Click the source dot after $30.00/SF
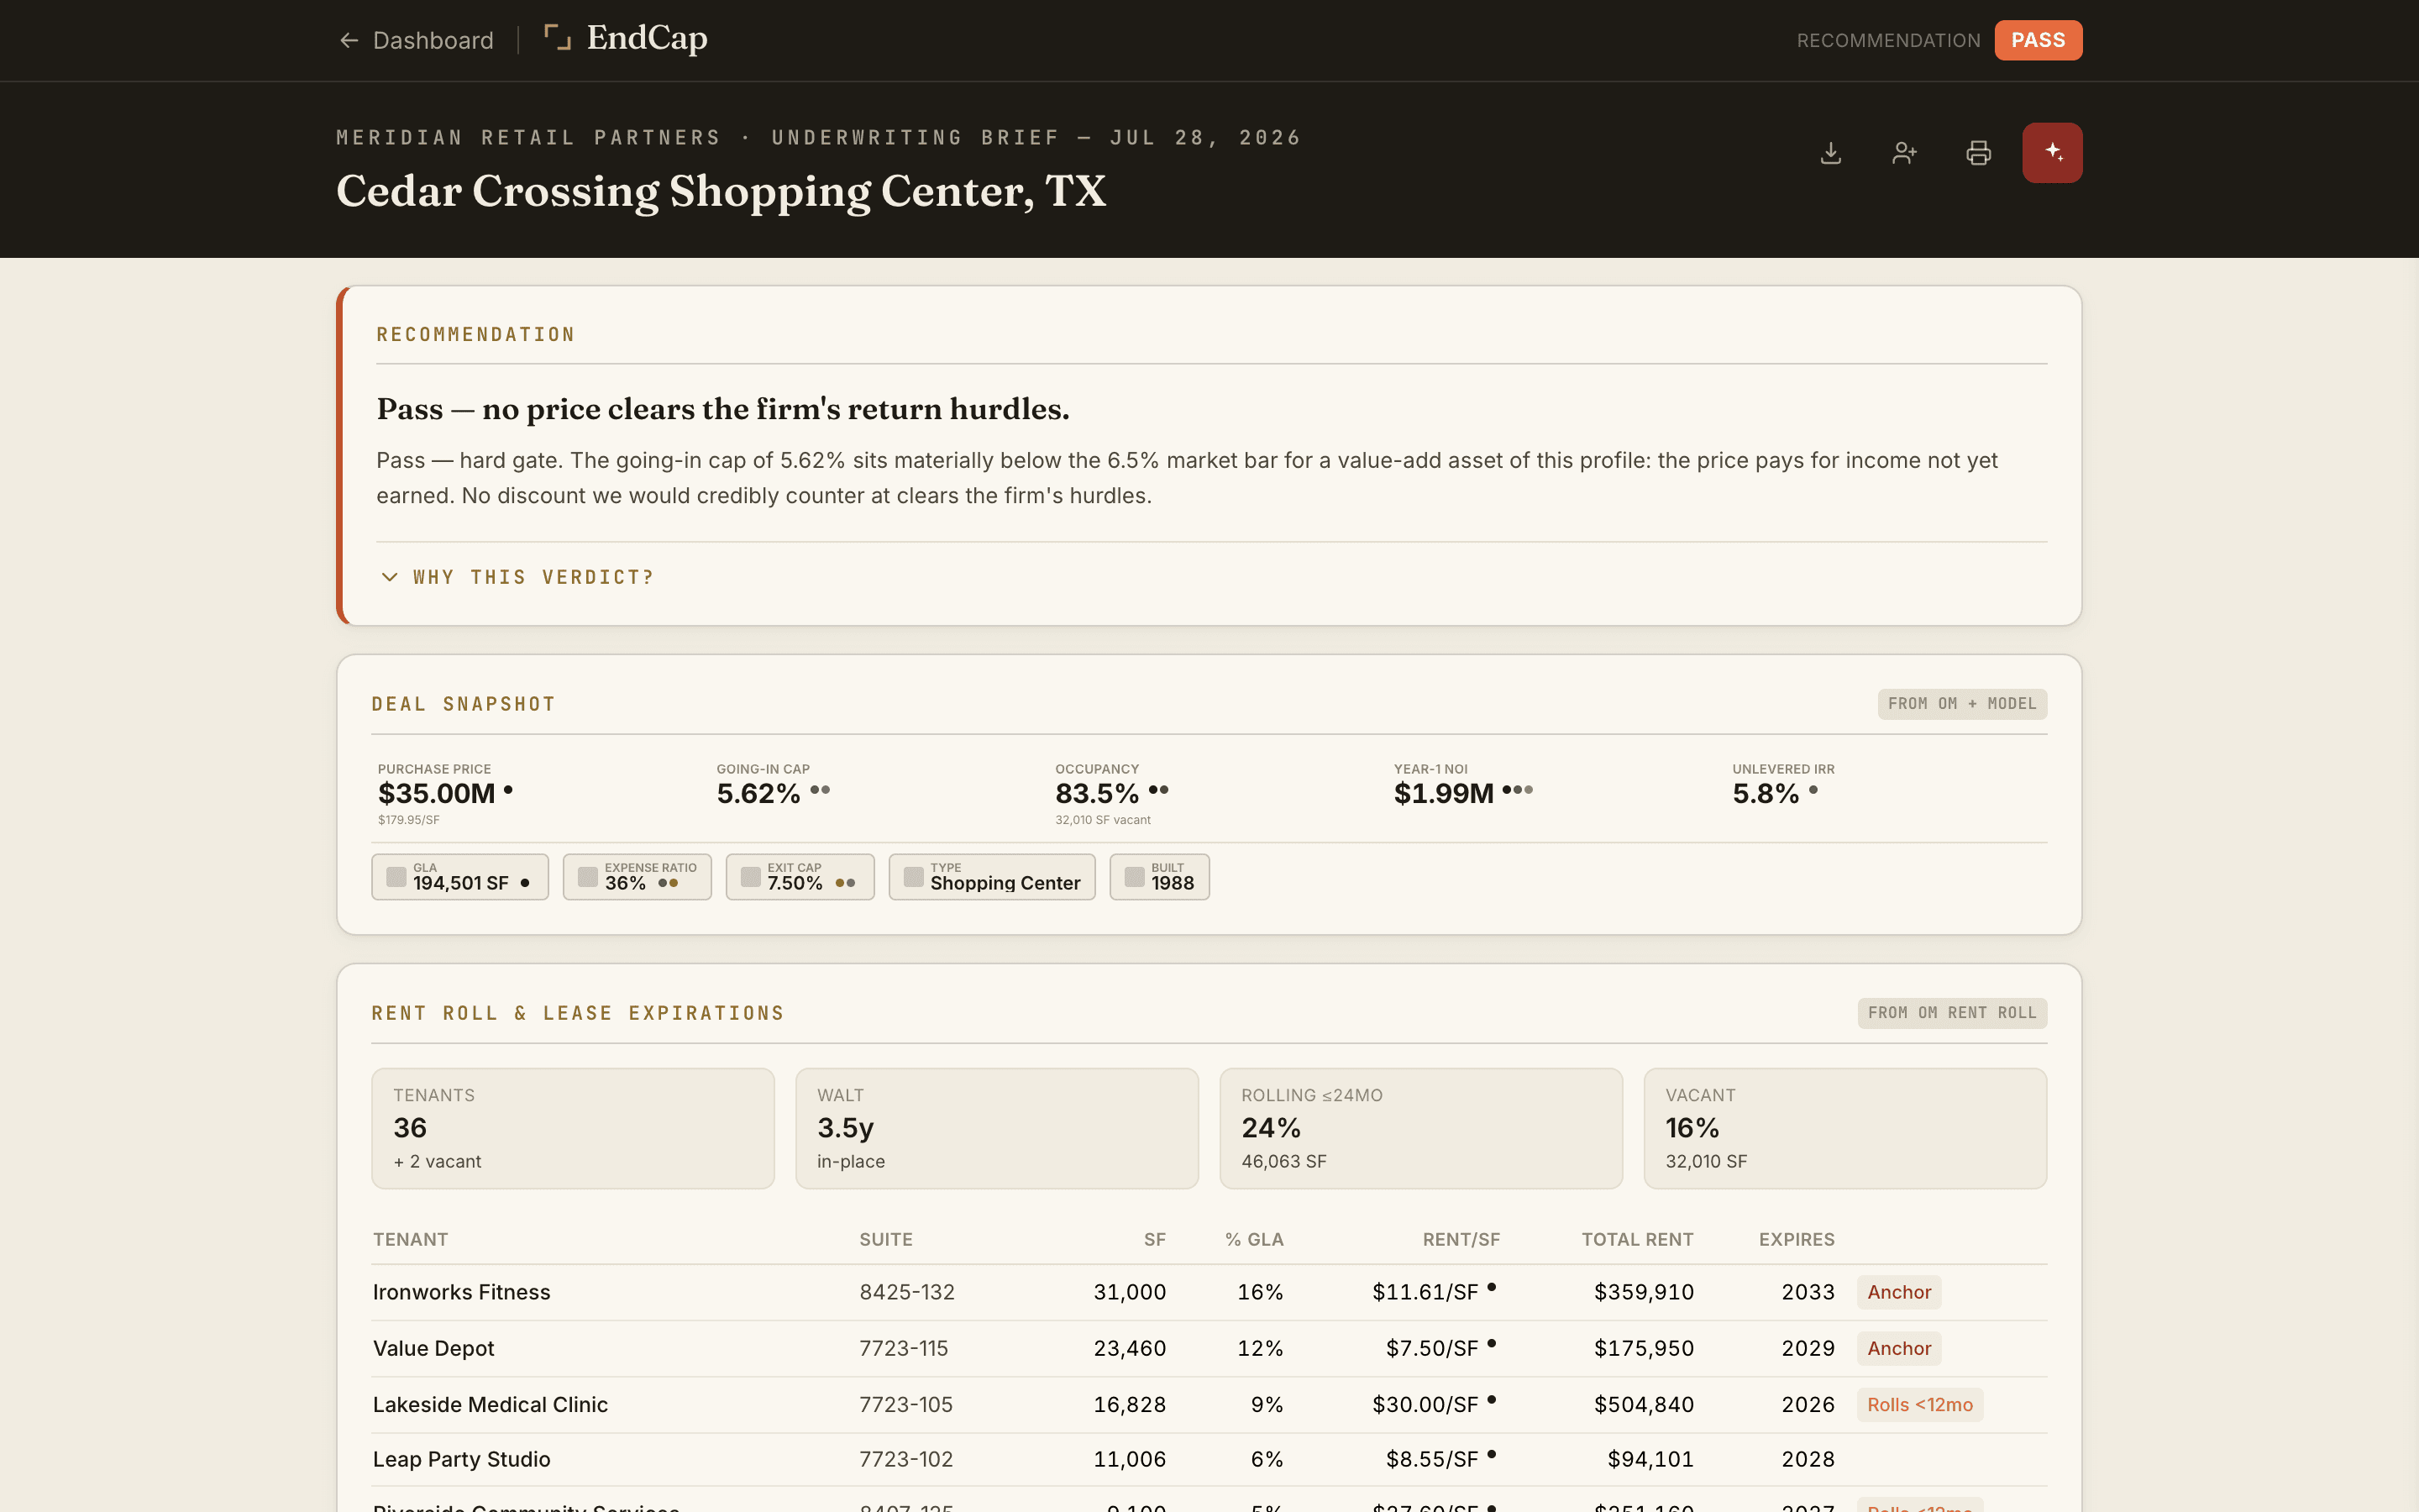2419x1512 pixels. click(1492, 1400)
